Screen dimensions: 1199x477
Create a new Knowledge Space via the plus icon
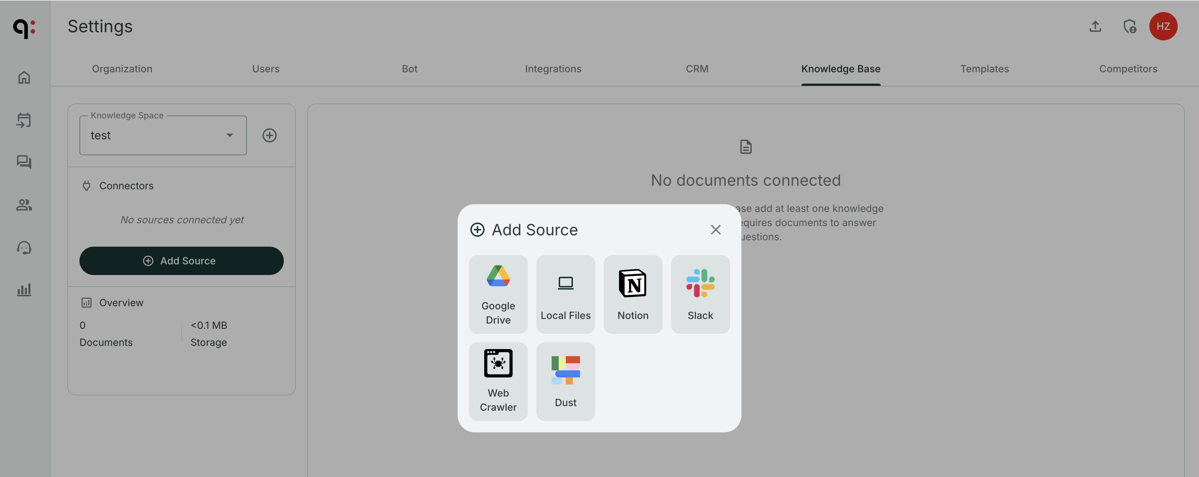pyautogui.click(x=269, y=135)
